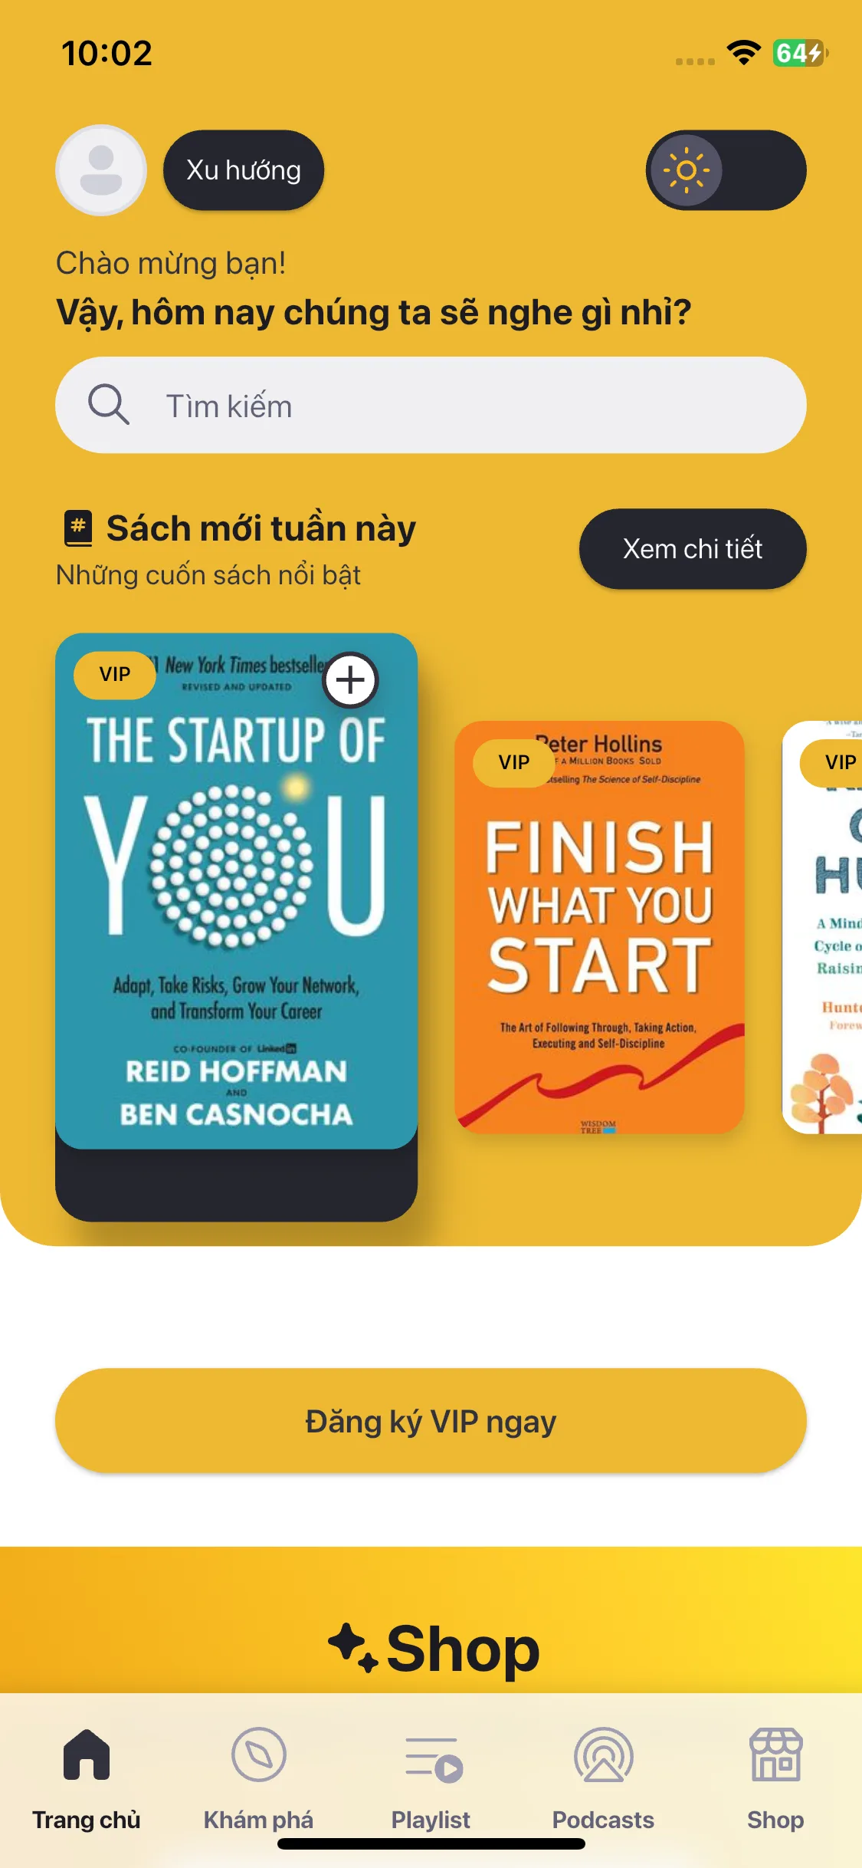Image resolution: width=862 pixels, height=1868 pixels.
Task: Focus the Tìm kiếm search field
Action: (431, 405)
